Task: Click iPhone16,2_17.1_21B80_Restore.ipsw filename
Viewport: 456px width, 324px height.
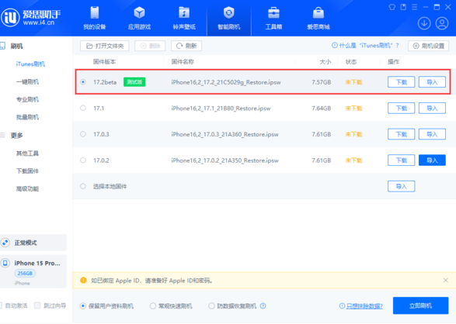Action: tap(221, 109)
